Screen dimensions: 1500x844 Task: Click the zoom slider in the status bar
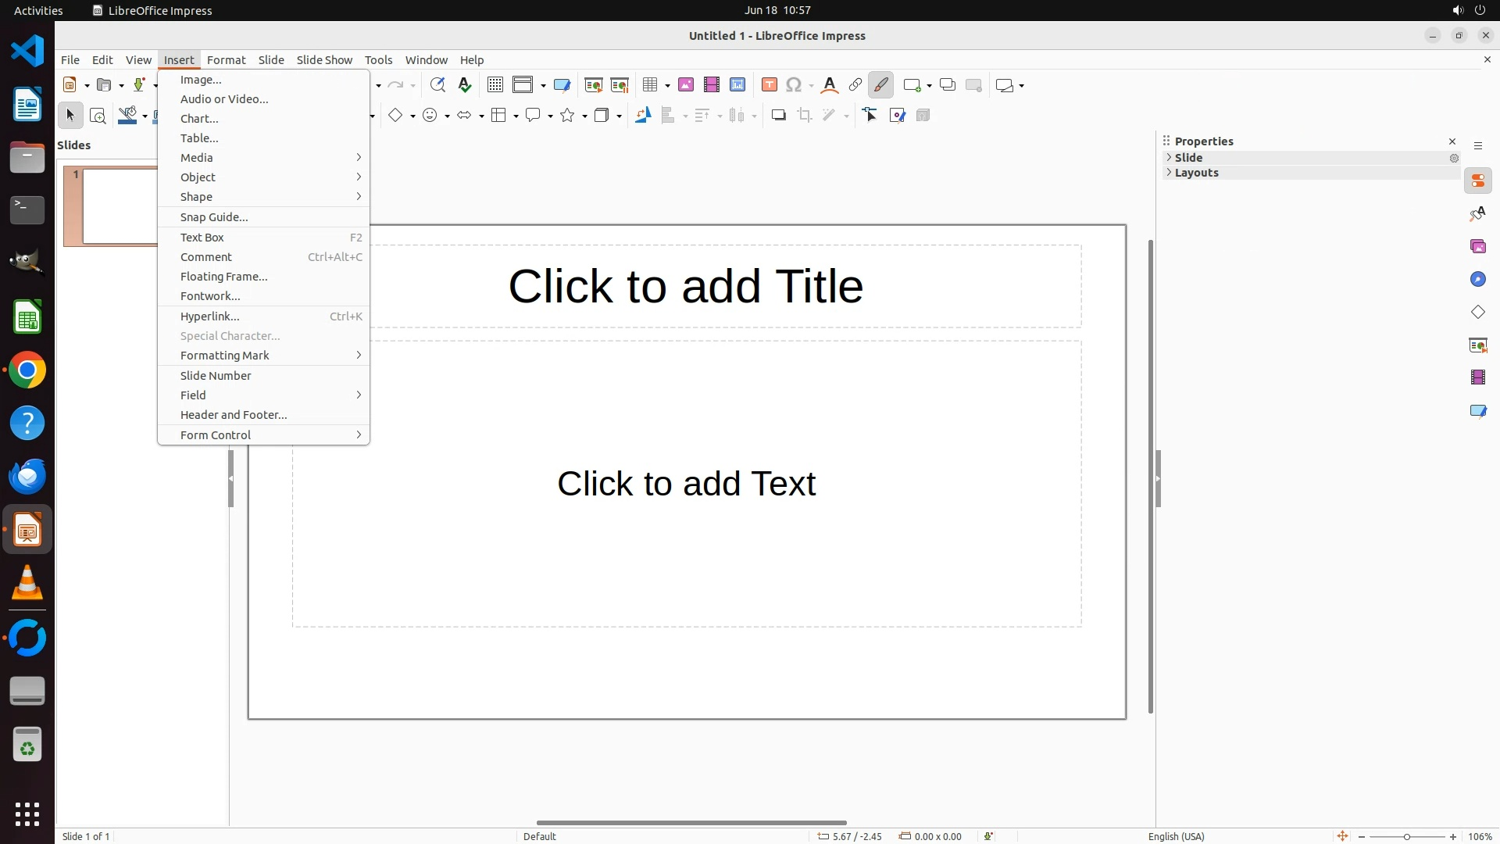tap(1406, 837)
